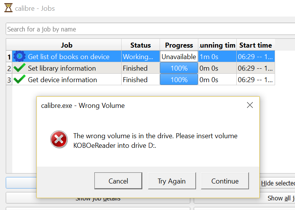Close the Wrong Volume dialog with X

250,105
